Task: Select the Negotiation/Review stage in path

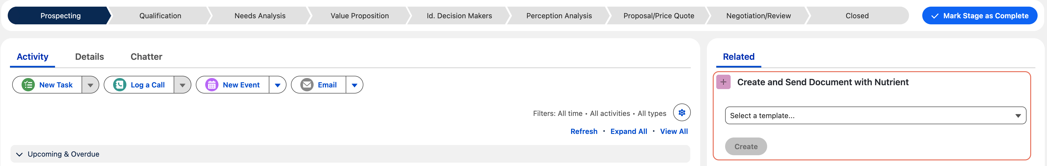Action: pos(758,16)
